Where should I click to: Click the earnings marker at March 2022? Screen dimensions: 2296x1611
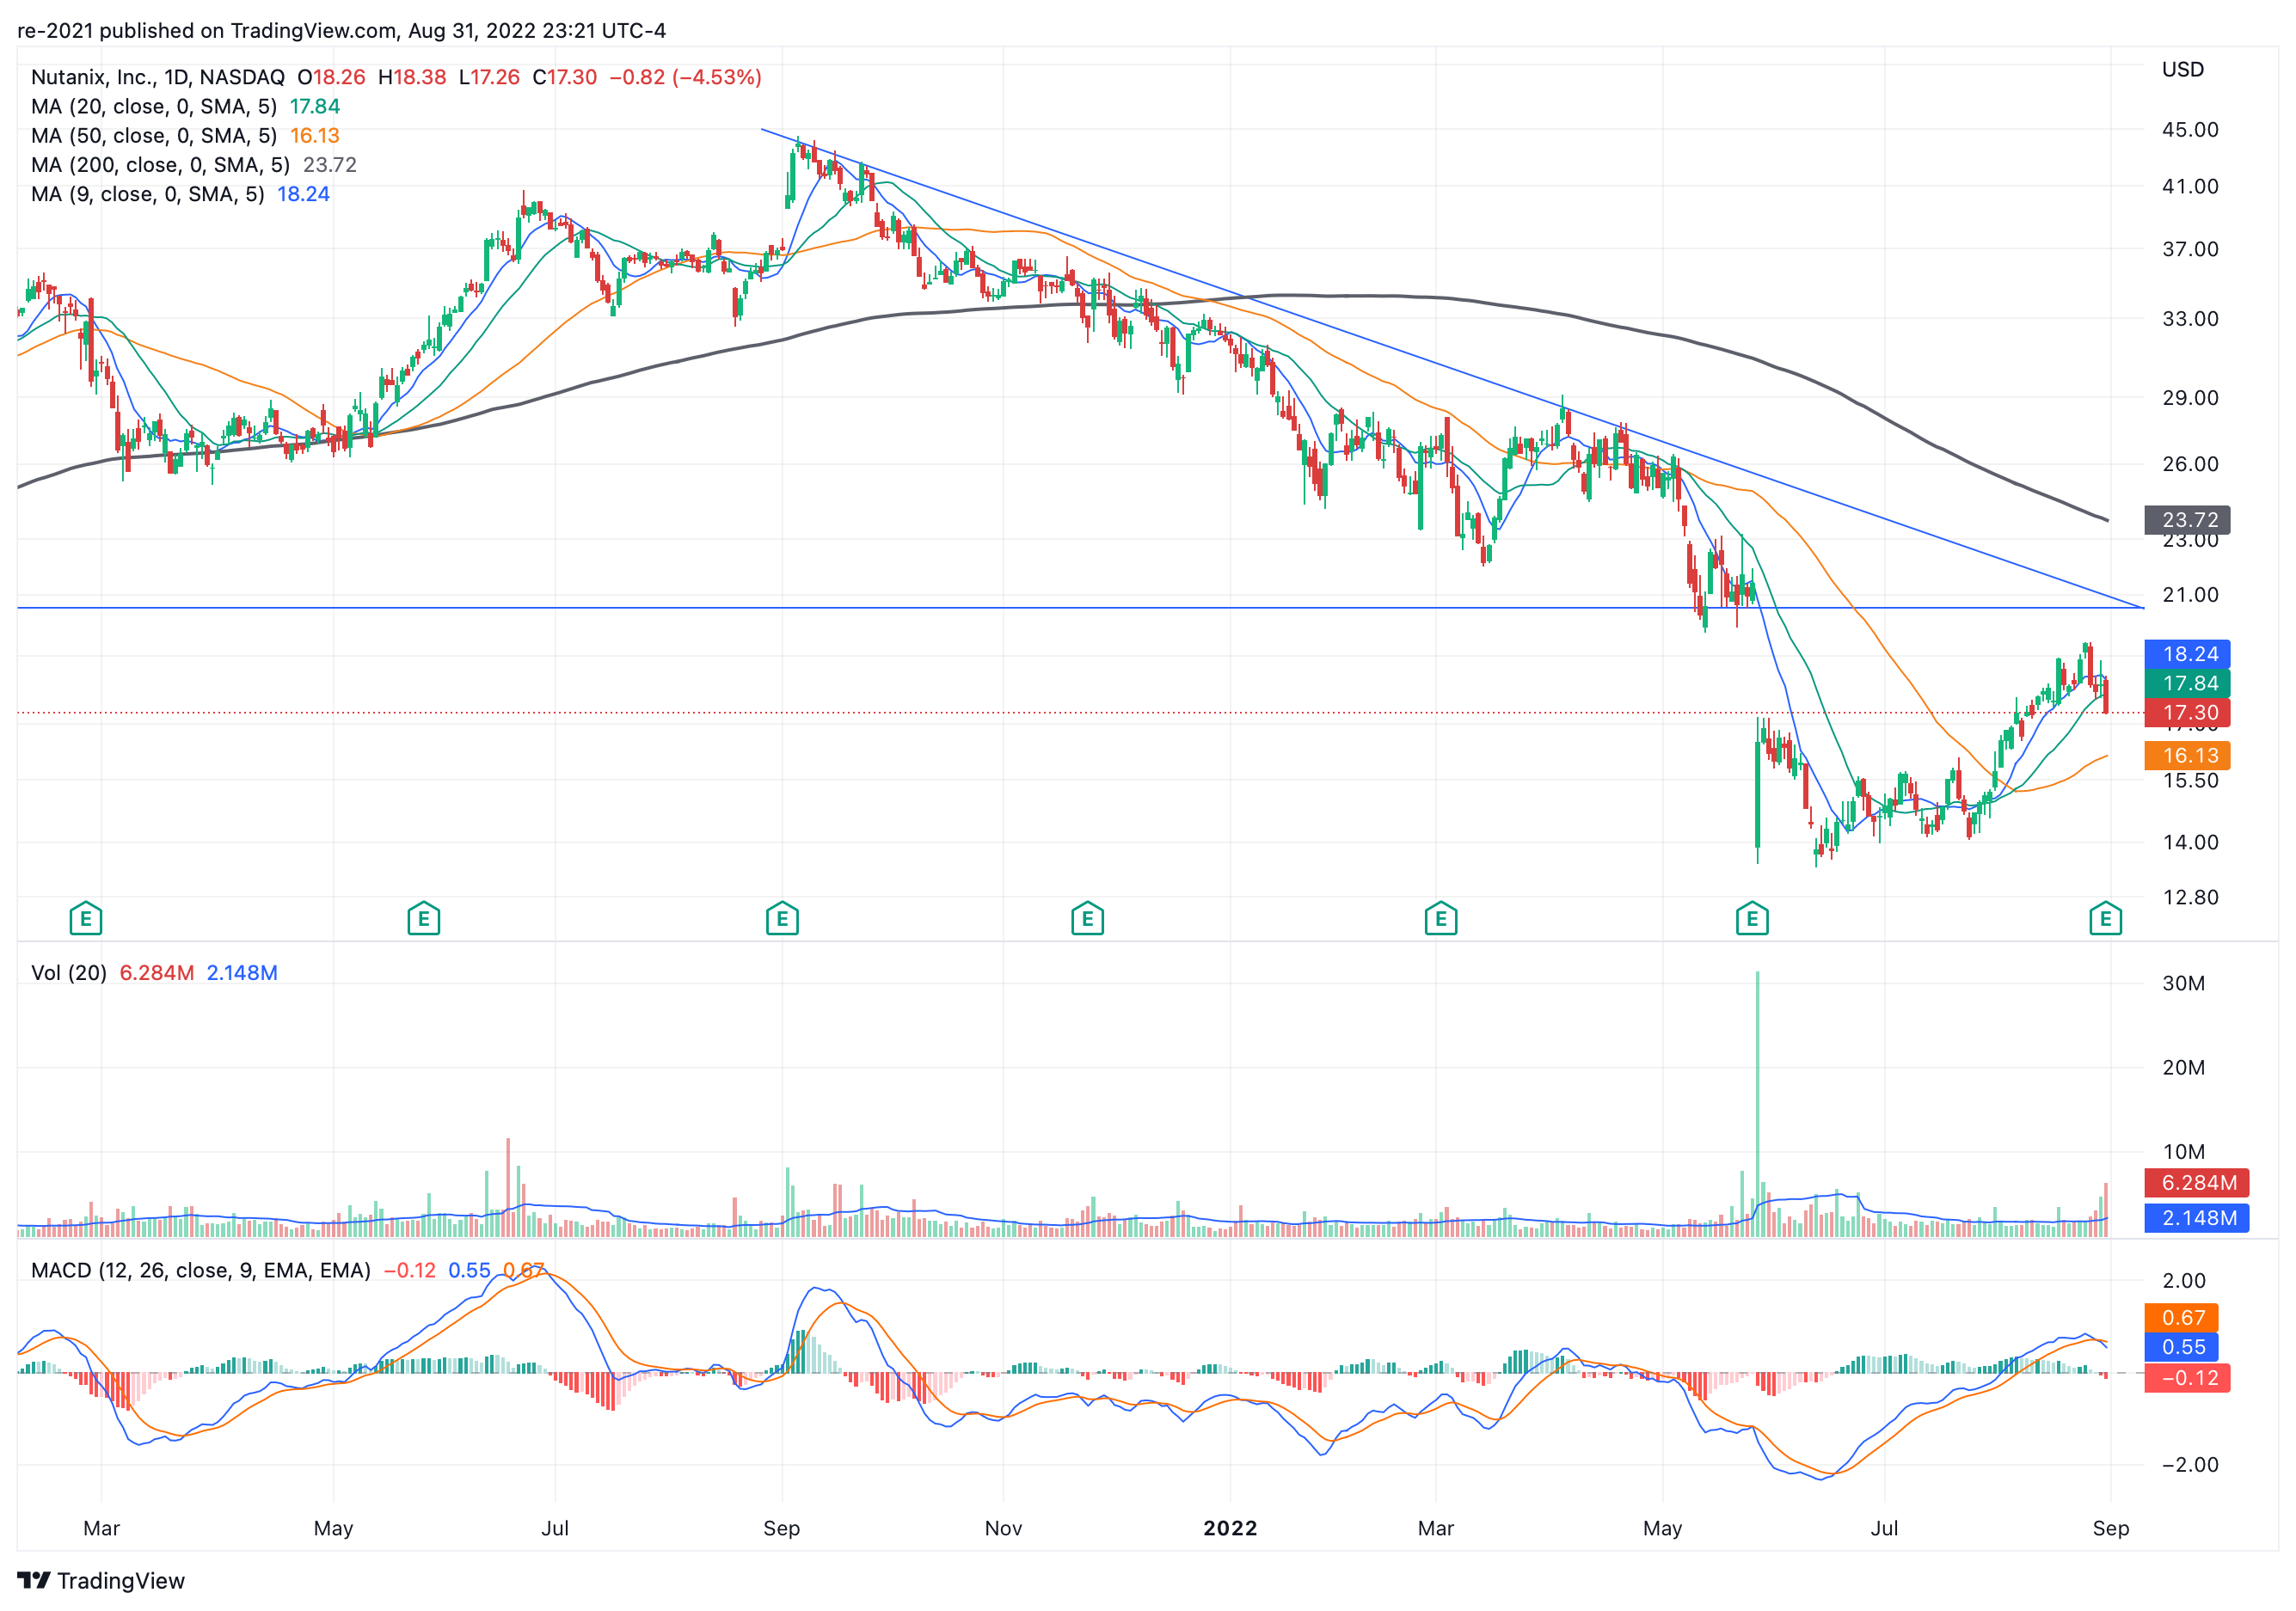tap(1440, 918)
